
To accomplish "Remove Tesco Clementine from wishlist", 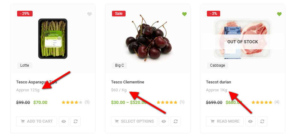I will pos(184,14).
